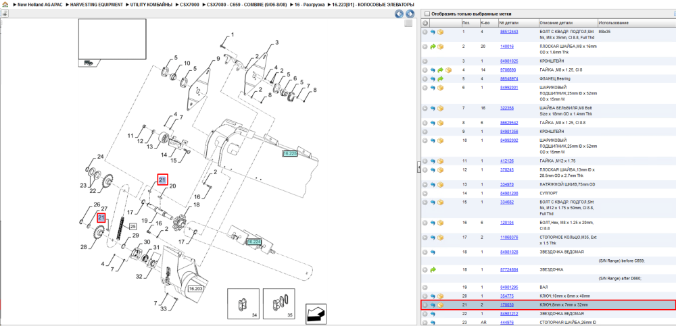Open part number link 84981025
The width and height of the screenshot is (676, 326).
coord(509,61)
